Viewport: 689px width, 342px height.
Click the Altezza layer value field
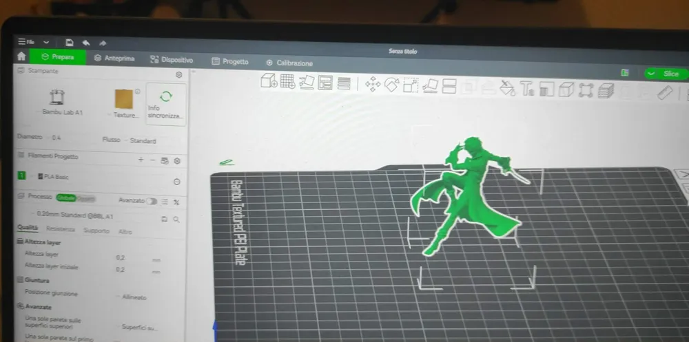(133, 258)
